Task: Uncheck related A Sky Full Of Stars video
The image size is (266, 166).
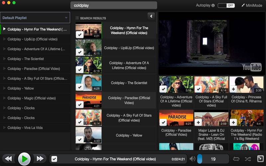Action: 198,89
